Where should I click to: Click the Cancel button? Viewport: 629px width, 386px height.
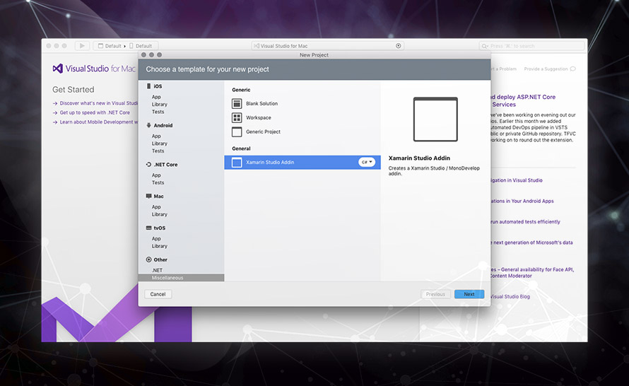pos(158,294)
